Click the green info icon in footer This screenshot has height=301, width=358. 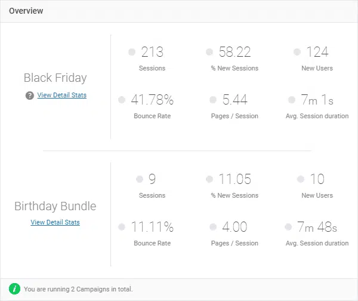click(x=14, y=289)
